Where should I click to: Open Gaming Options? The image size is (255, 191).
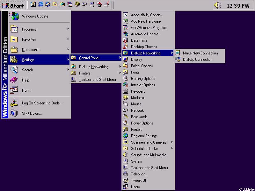point(148,79)
